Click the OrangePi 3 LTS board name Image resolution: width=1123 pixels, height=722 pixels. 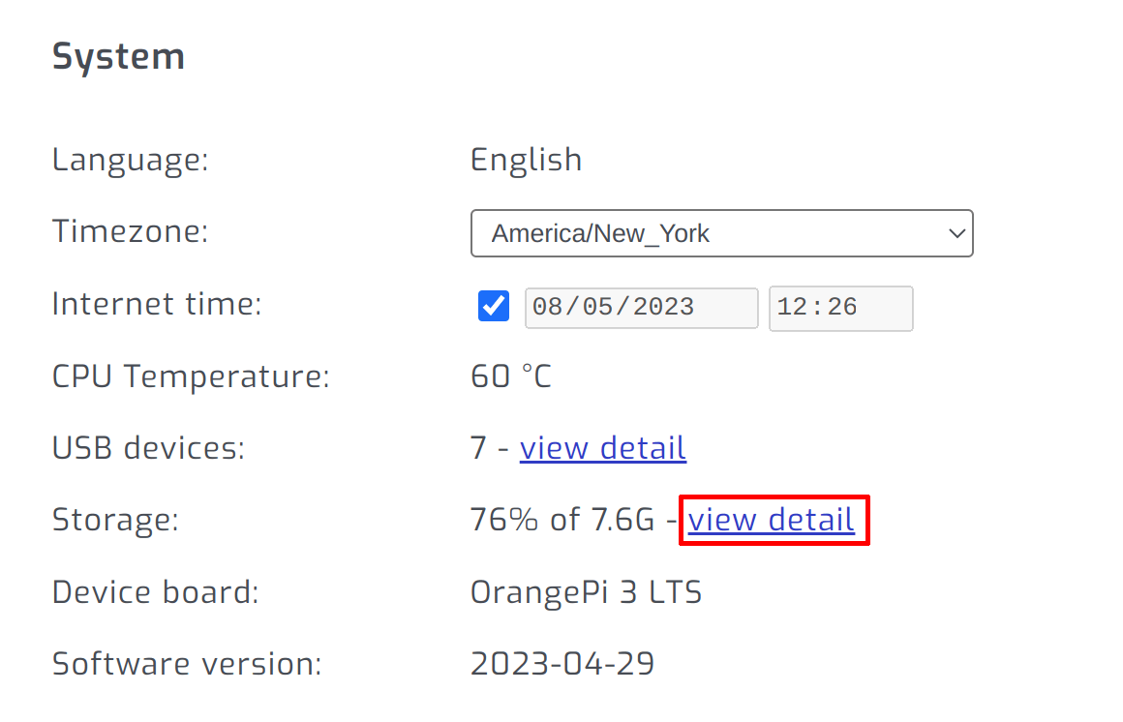pyautogui.click(x=586, y=591)
